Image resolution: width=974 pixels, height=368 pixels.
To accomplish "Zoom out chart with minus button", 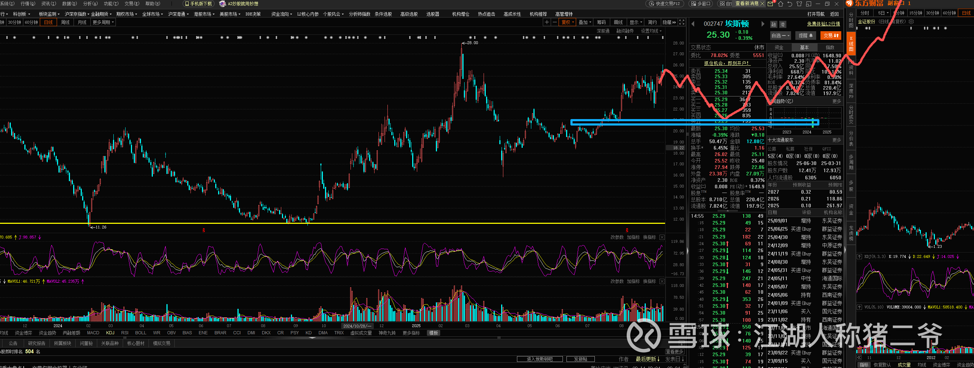I will click(555, 22).
